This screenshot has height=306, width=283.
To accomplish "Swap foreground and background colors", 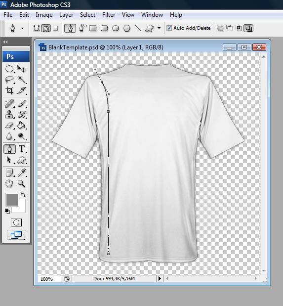I will click(23, 195).
